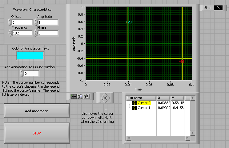Select the cursor movement tool in graph palette

coord(74,96)
